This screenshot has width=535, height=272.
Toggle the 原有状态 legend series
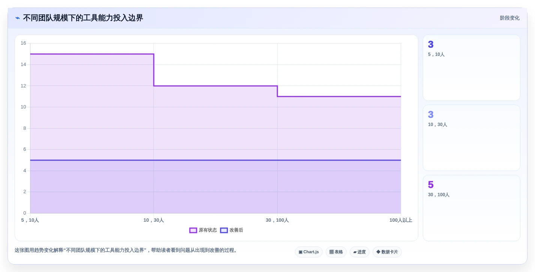pyautogui.click(x=203, y=230)
